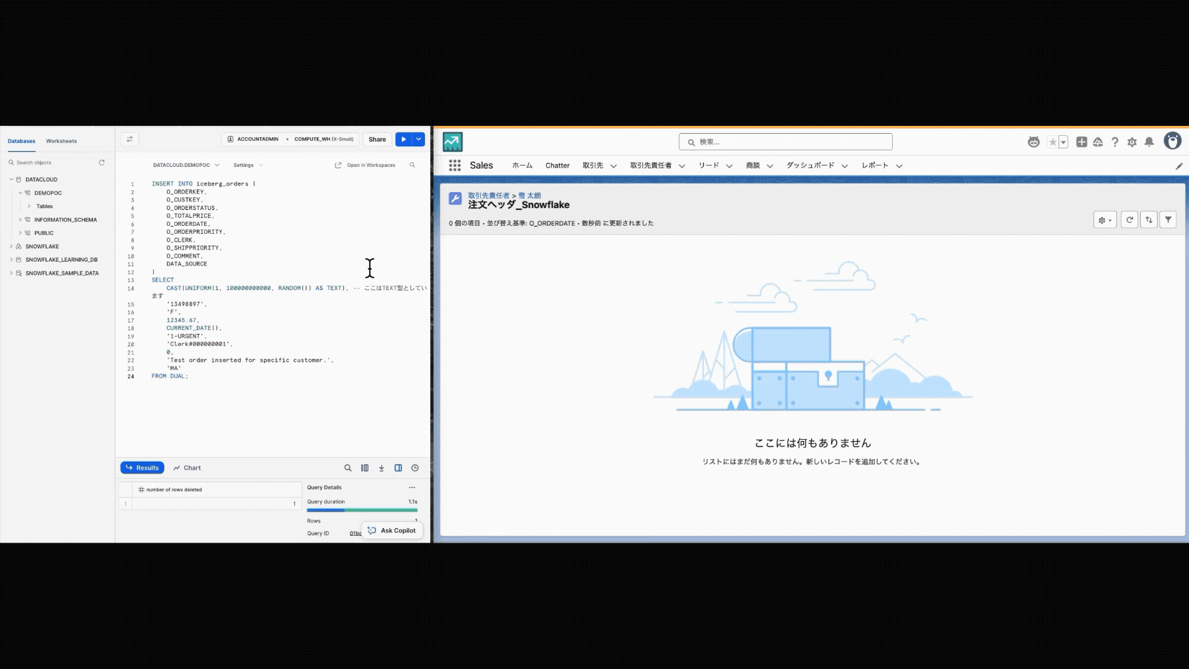Open the ACCOUNTADMIN role and warehouse selector
The image size is (1189, 669).
pyautogui.click(x=290, y=139)
